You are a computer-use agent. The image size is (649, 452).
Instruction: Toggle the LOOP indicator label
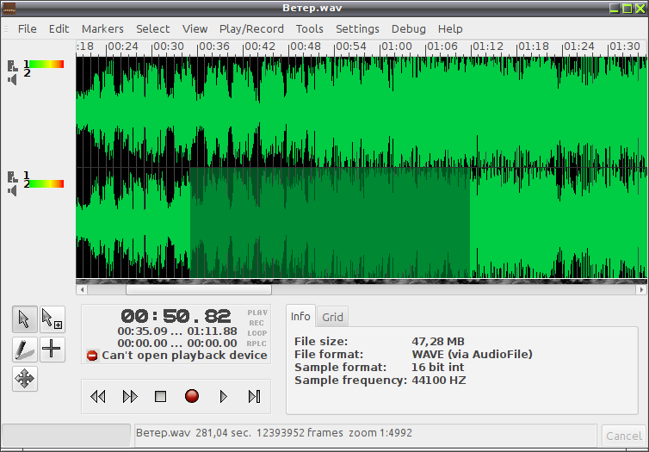(x=257, y=333)
